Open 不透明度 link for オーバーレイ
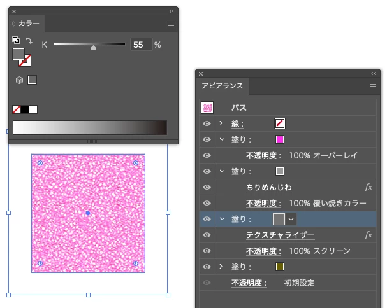The image size is (387, 308). click(263, 156)
